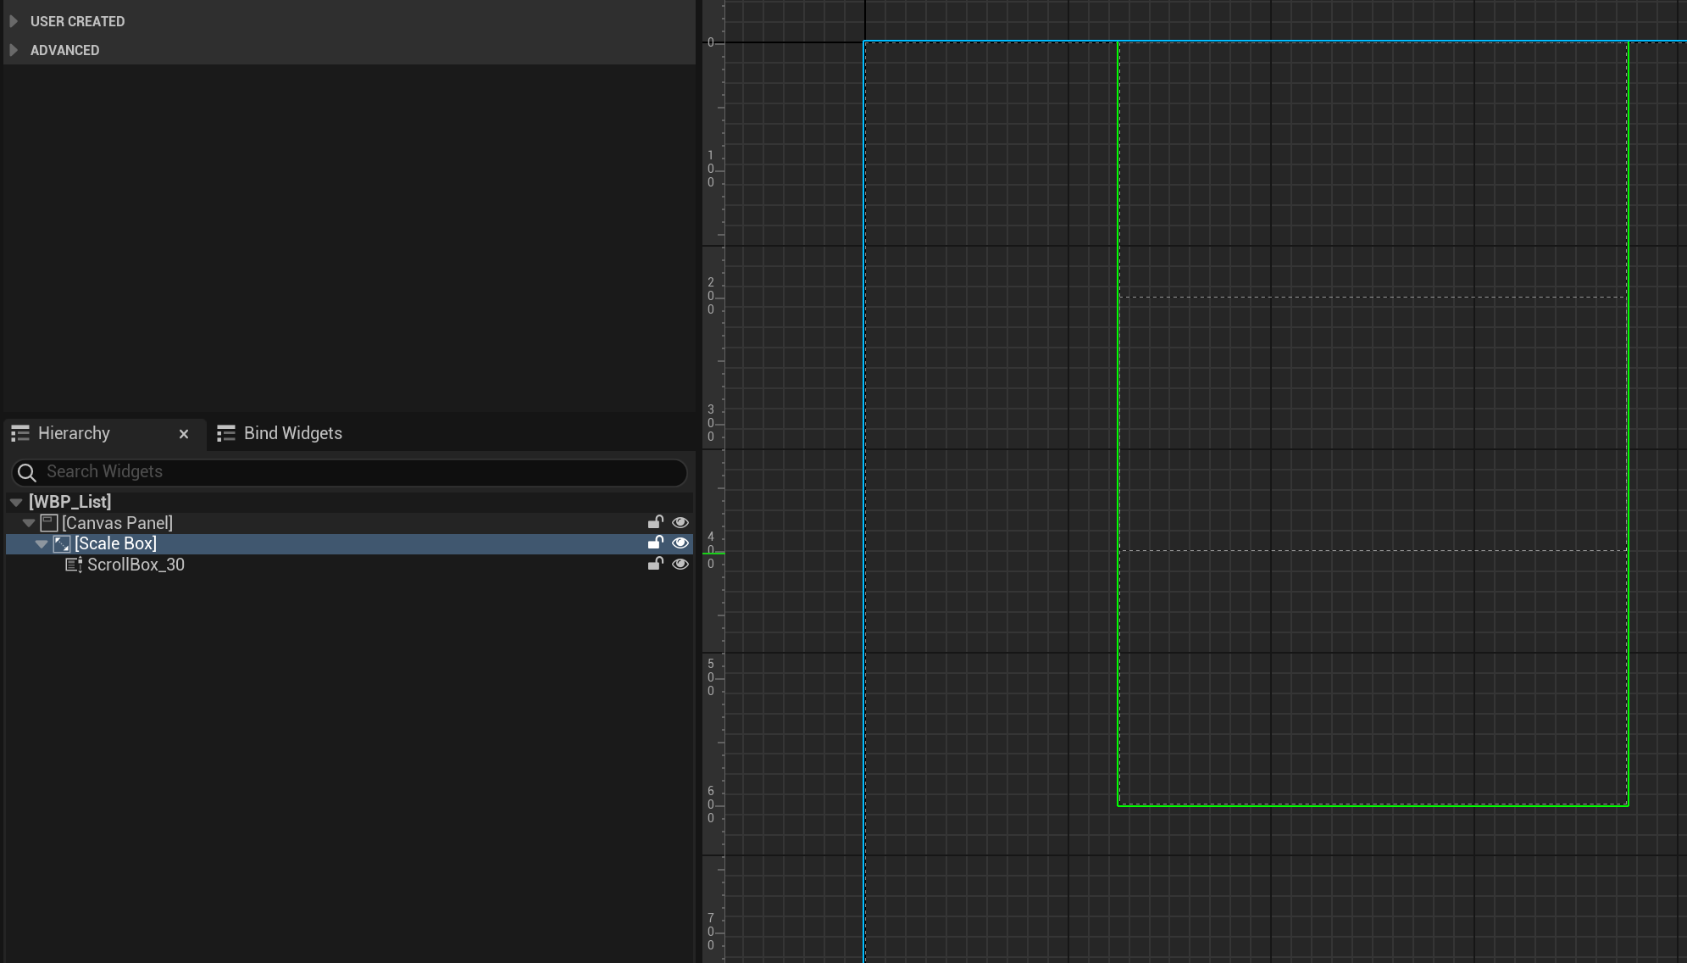Toggle the lock on the Canvas Panel row
This screenshot has width=1687, height=963.
[655, 522]
